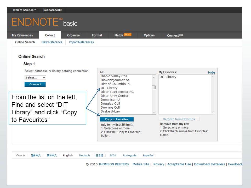251x188 pixels.
Task: Open the Connect beta tab
Action: click(175, 35)
